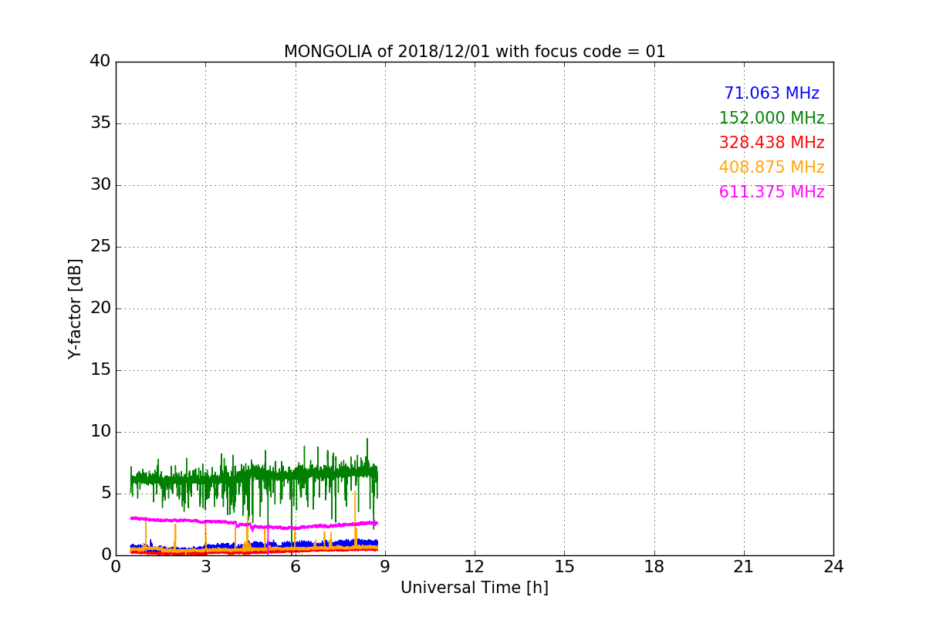Select the 71.063 MHz legend label
This screenshot has height=617, width=926.
click(772, 93)
